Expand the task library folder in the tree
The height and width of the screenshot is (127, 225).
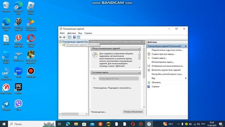60,45
